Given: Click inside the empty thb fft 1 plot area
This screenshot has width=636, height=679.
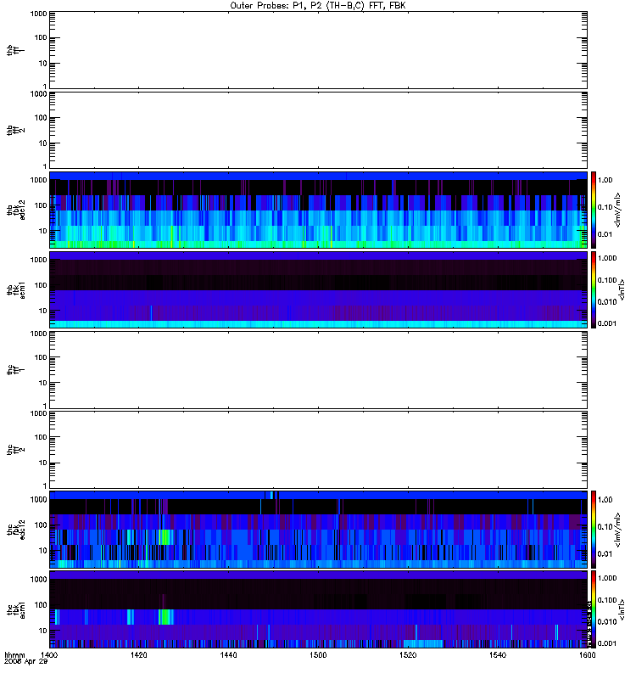Looking at the screenshot, I should [x=318, y=50].
